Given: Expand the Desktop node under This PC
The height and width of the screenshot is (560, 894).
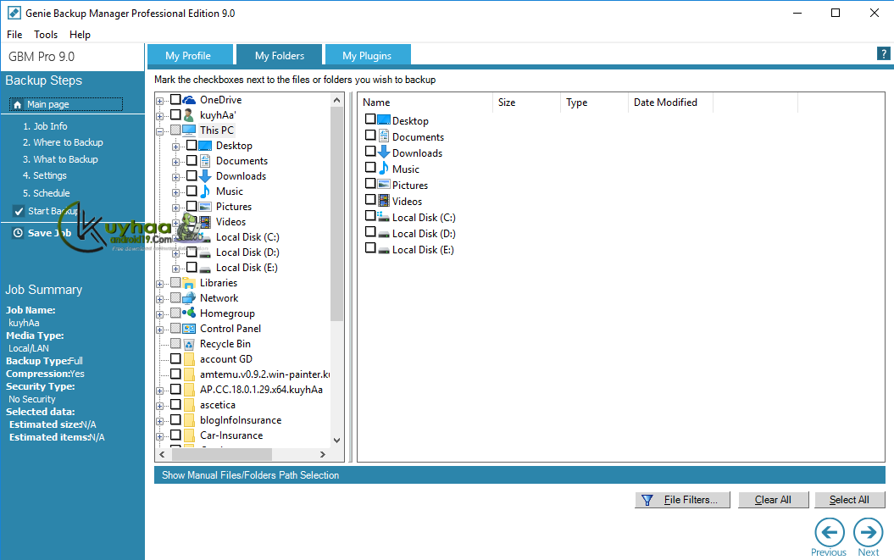Looking at the screenshot, I should [175, 147].
